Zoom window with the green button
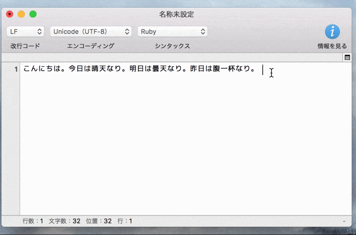The image size is (356, 235). pyautogui.click(x=33, y=14)
